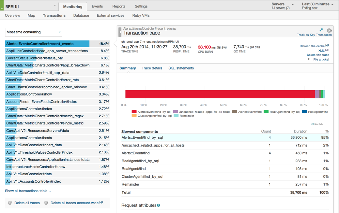This screenshot has height=213, width=339.
Task: Click purple /uncached_related_apps_for_all_hosts legend swatch
Action: (x=176, y=112)
